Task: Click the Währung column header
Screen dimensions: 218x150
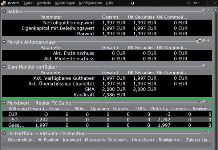Action: point(18,108)
